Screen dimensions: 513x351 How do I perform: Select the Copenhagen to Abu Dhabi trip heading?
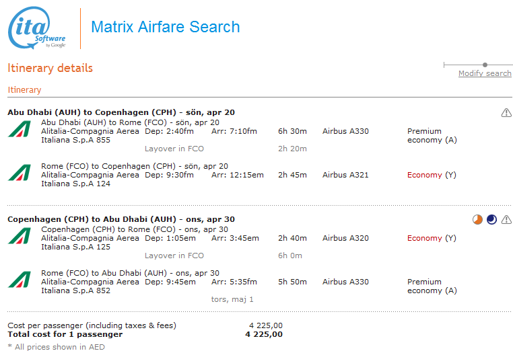[121, 219]
